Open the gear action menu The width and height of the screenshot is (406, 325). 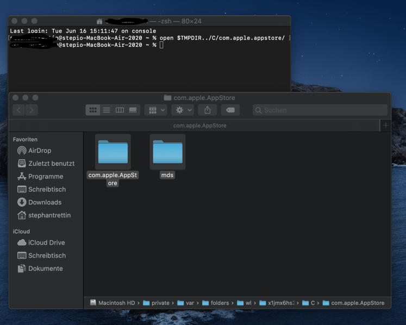click(182, 110)
